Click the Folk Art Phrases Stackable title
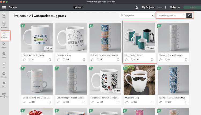The height and width of the screenshot is (115, 201). 105,55
